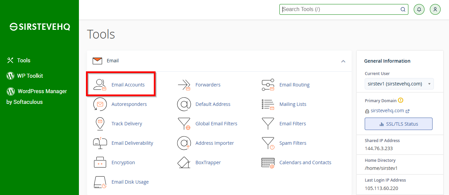Click the Email Deliverability link

[132, 143]
